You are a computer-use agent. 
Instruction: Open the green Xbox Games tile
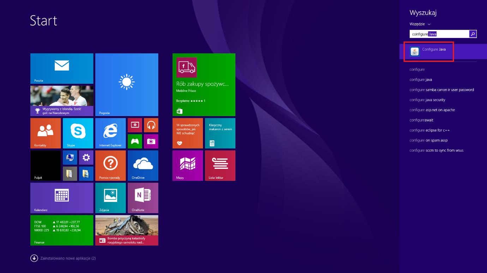135,141
